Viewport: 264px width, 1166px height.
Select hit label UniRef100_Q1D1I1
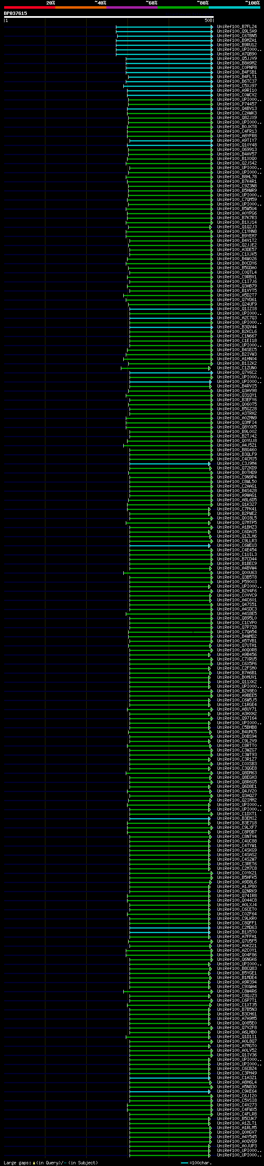(237, 1037)
